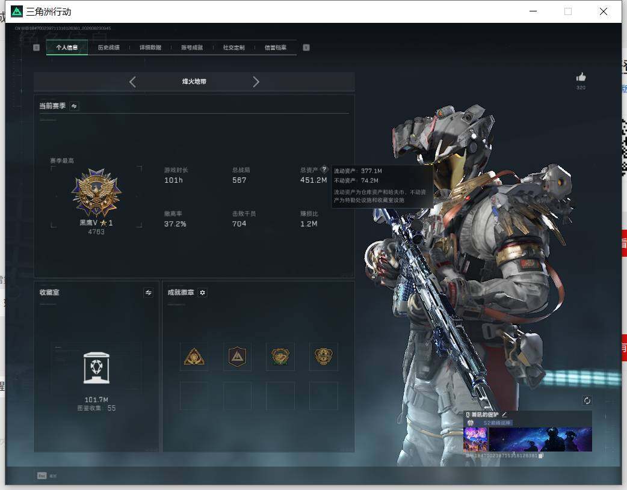Viewport: 627px width, 490px height.
Task: Copy the UID with copy icon
Action: (540, 455)
